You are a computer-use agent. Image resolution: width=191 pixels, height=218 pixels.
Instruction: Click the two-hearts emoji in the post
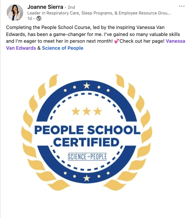pyautogui.click(x=116, y=41)
